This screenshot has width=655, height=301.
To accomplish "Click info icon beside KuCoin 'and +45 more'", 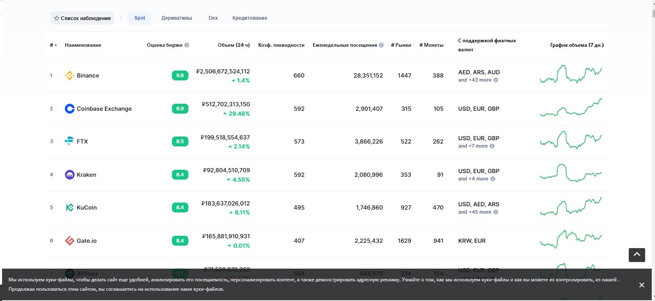I will point(496,212).
